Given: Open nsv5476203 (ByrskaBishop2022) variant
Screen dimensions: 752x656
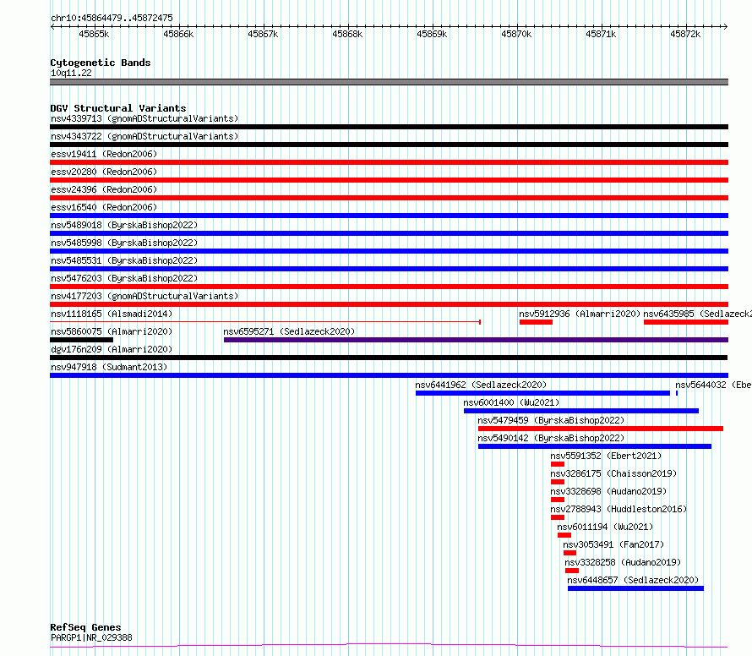Looking at the screenshot, I should click(x=124, y=278).
